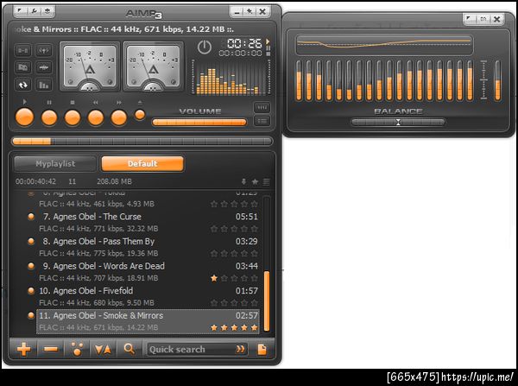Screen dimensions: 518x386
Task: Adjust the VOLUME slider
Action: tap(199, 123)
